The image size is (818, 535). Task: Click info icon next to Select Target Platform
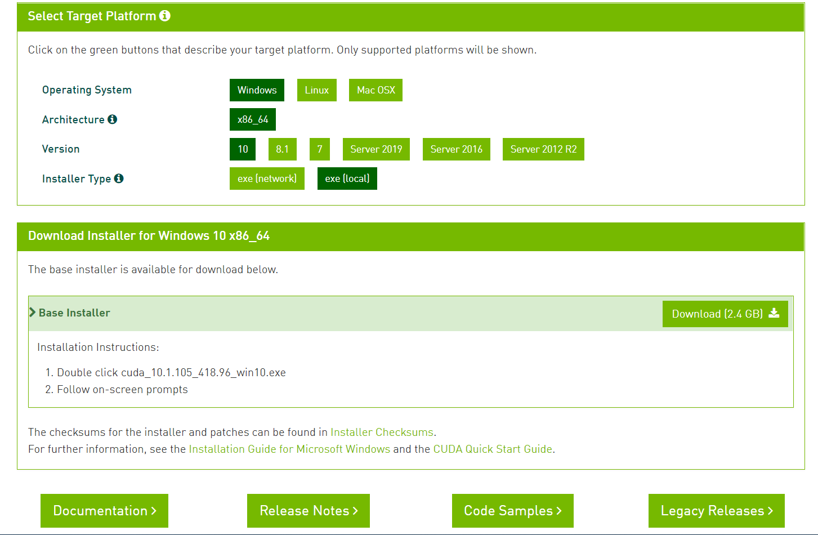tap(165, 16)
